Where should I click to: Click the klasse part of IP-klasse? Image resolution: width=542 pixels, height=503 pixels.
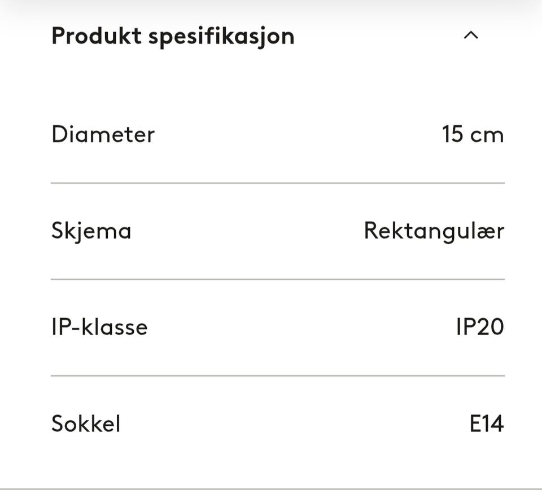point(115,326)
